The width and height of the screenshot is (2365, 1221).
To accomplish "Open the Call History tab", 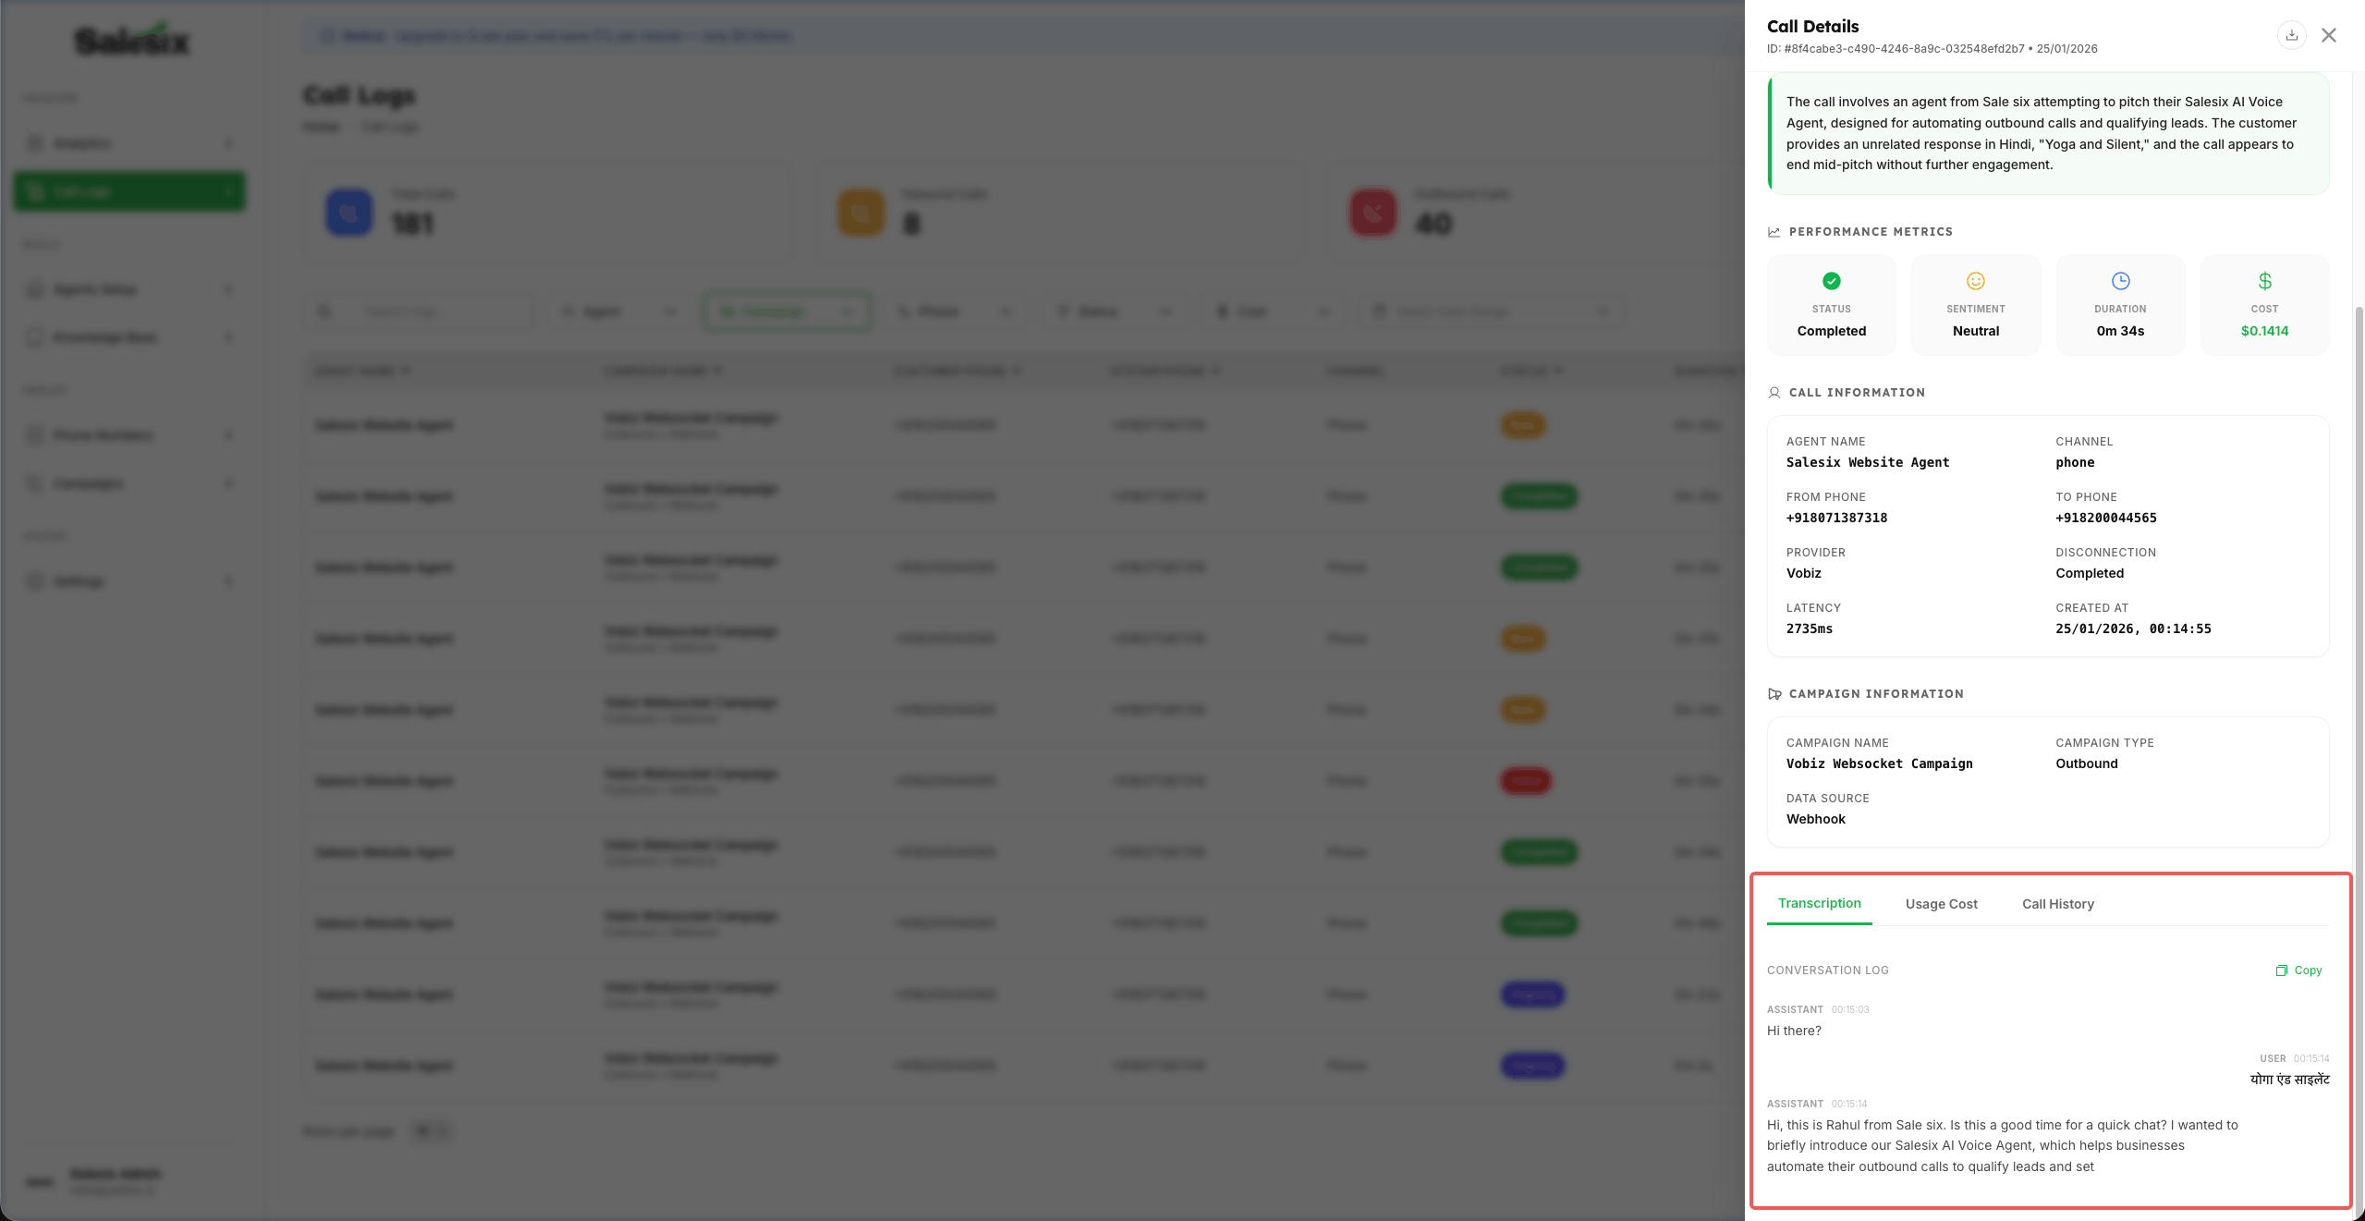I will pyautogui.click(x=2057, y=904).
